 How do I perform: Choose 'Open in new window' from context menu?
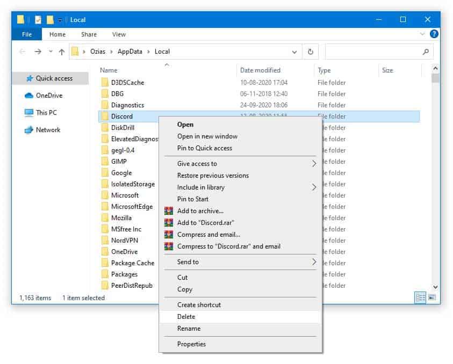pyautogui.click(x=208, y=136)
